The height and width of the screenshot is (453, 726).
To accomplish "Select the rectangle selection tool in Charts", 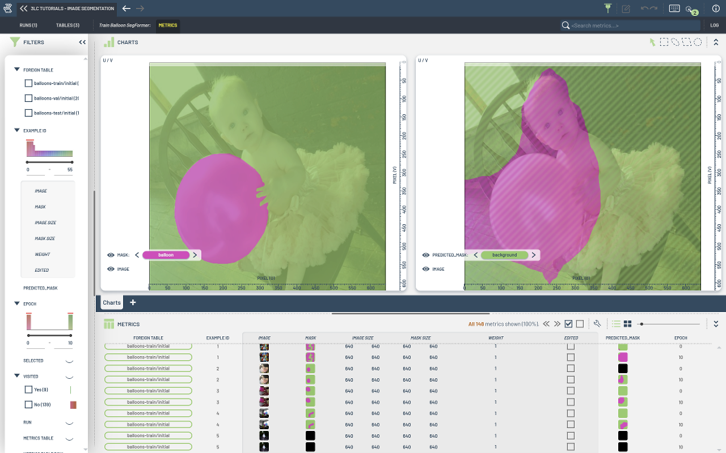I will pos(664,42).
